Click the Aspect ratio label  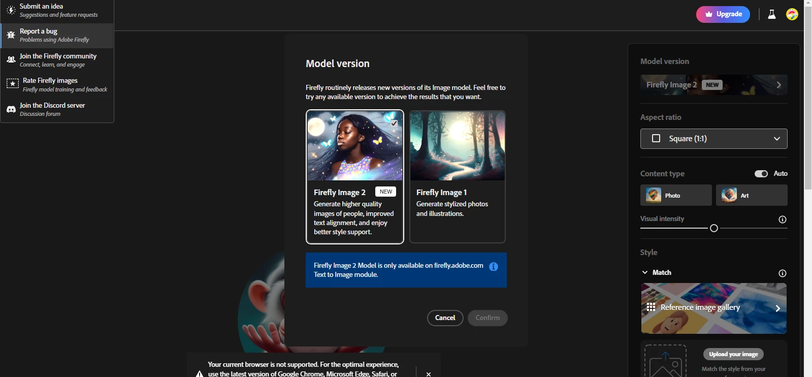[x=661, y=117]
